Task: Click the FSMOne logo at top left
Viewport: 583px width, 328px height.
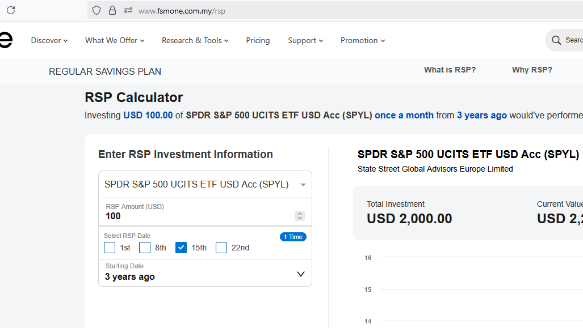Action: pyautogui.click(x=6, y=40)
